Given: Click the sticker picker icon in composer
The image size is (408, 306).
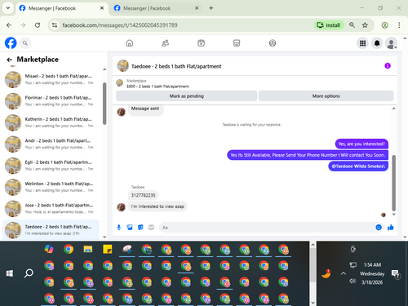Looking at the screenshot, I should tap(140, 228).
